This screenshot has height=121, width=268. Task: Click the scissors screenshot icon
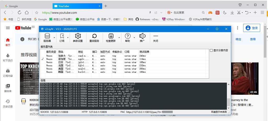[239, 13]
